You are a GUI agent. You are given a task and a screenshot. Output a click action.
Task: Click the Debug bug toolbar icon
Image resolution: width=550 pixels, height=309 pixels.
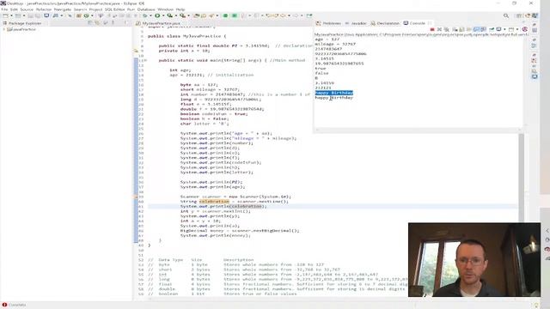pos(145,15)
